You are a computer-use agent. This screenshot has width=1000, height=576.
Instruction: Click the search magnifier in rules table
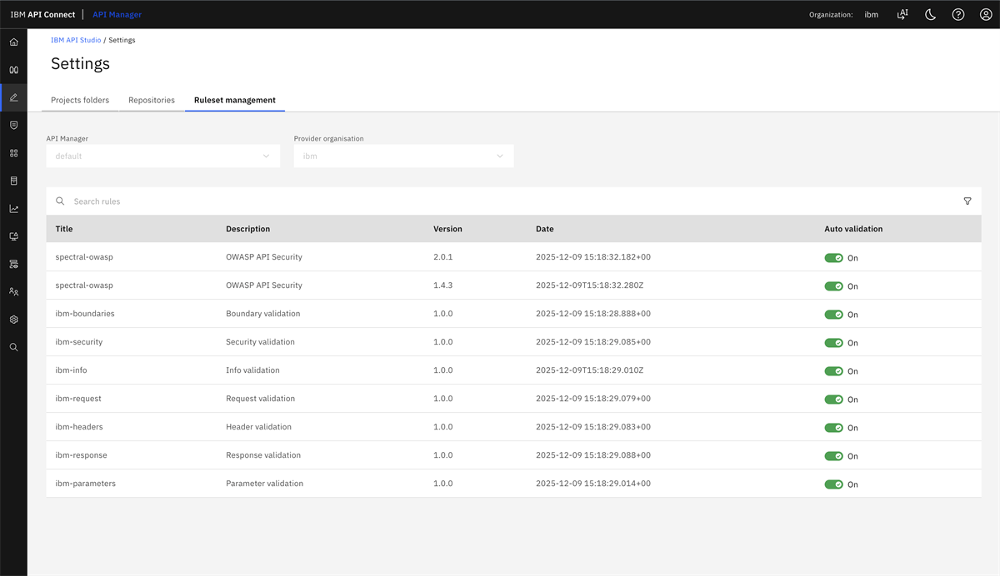(x=60, y=201)
